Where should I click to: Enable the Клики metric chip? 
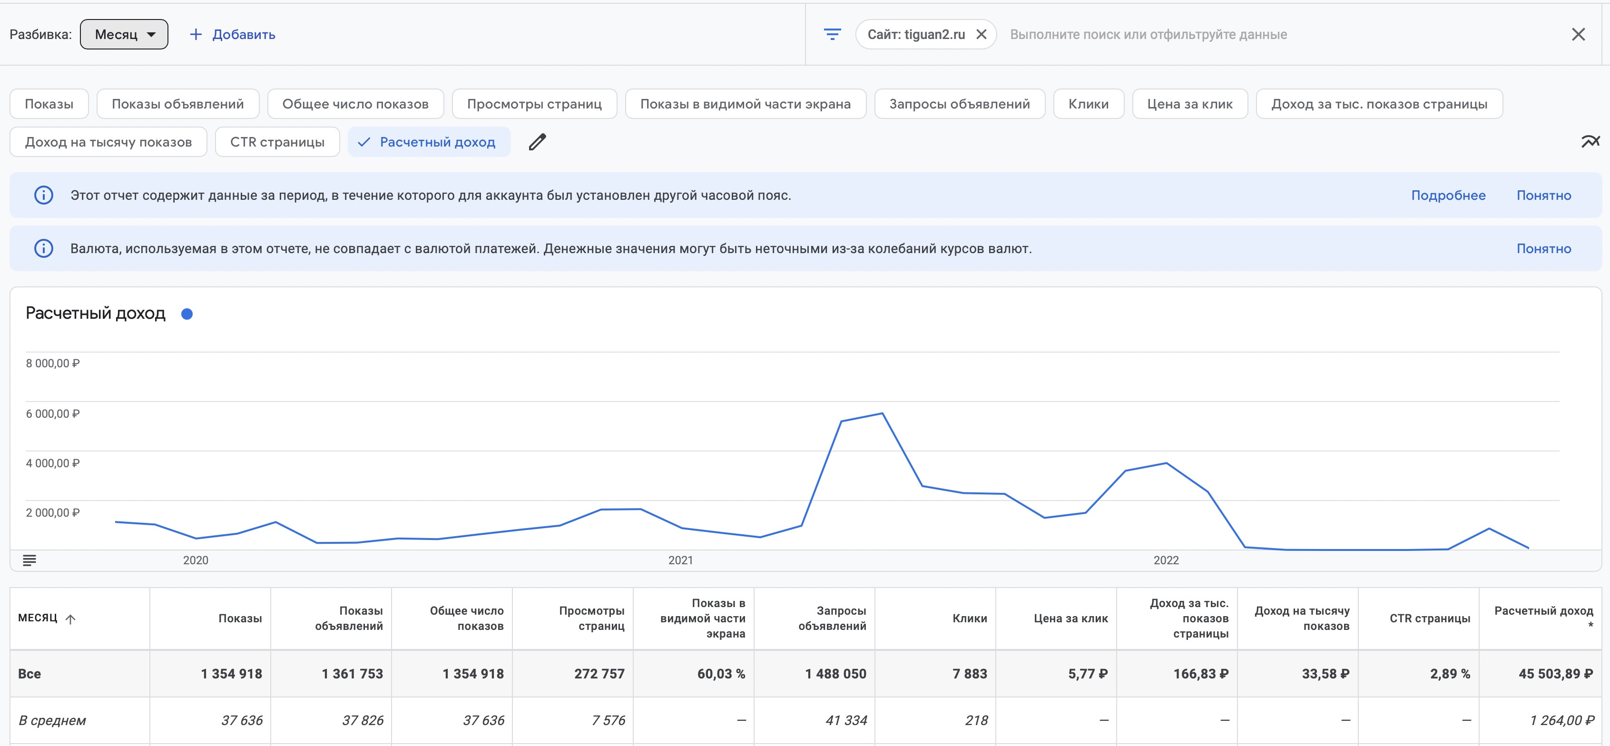1088,104
